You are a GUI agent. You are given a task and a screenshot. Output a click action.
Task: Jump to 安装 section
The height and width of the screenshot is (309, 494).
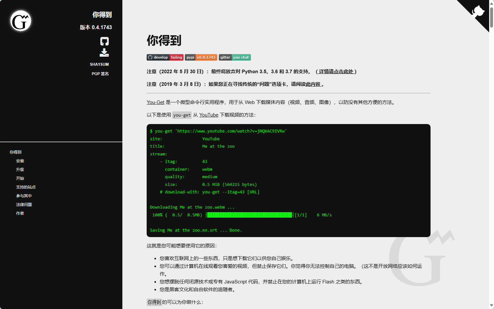pos(20,161)
